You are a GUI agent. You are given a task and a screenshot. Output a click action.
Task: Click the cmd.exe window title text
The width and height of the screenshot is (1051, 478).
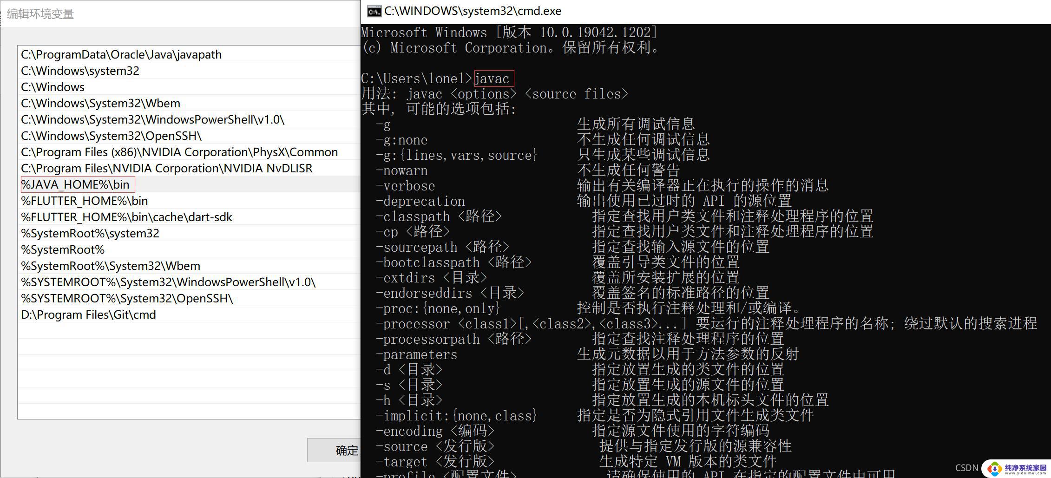pos(473,11)
